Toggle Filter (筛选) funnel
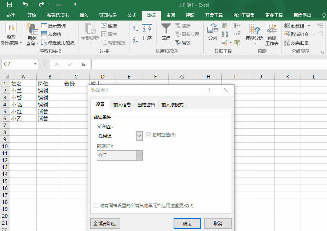This screenshot has height=231, width=327. (166, 32)
